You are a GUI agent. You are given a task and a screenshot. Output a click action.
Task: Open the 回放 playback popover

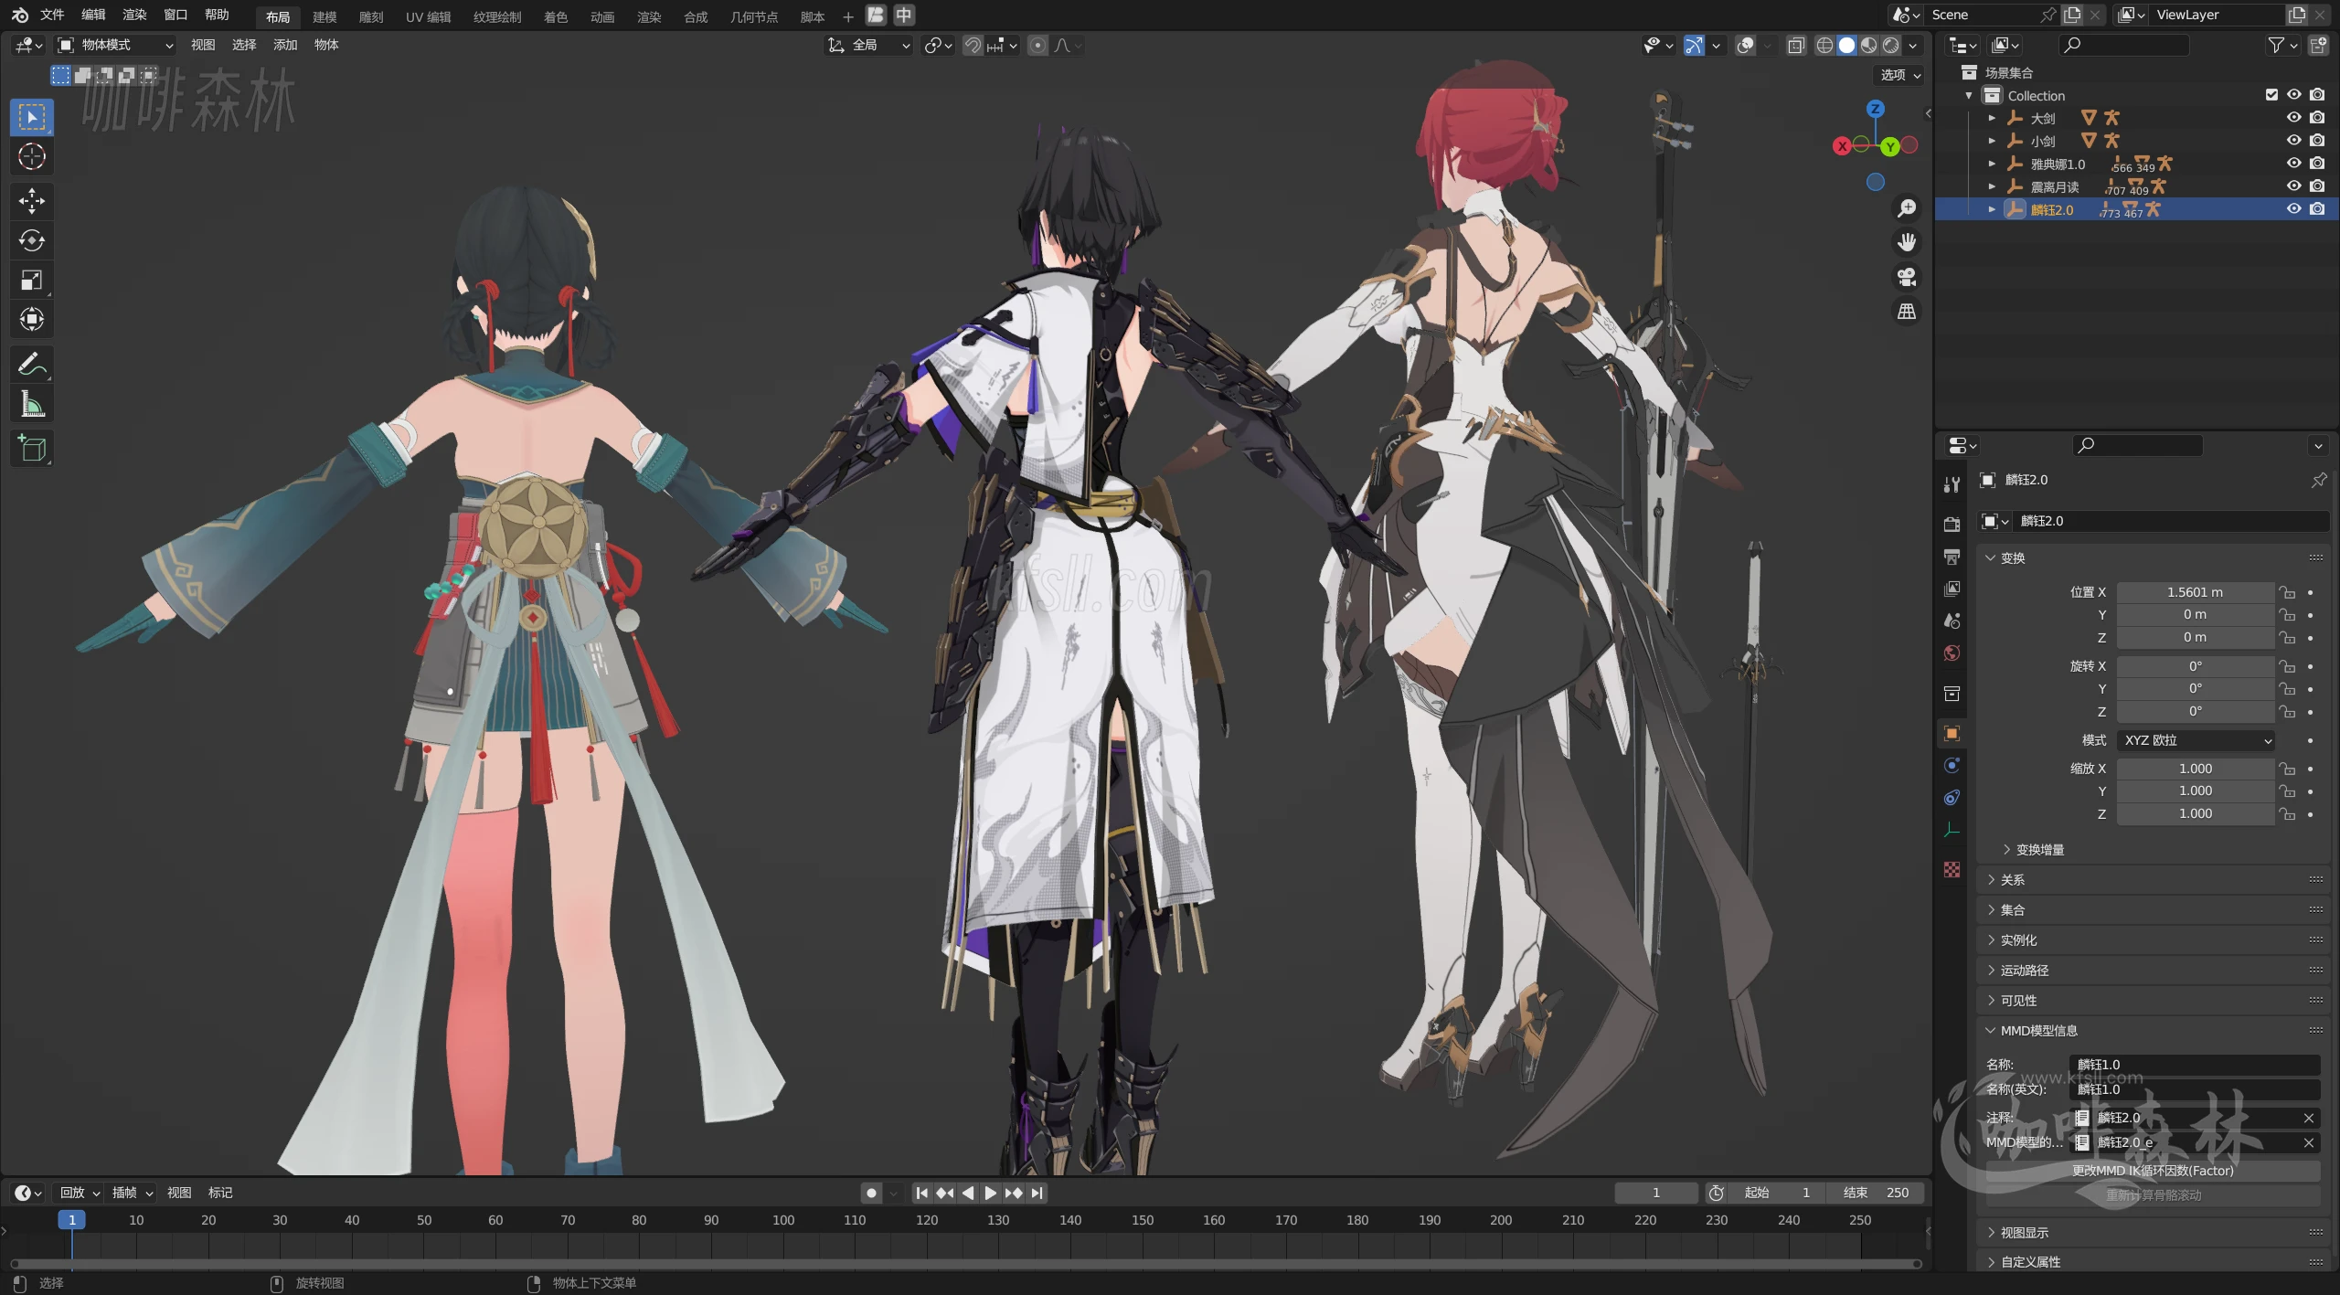click(x=80, y=1193)
